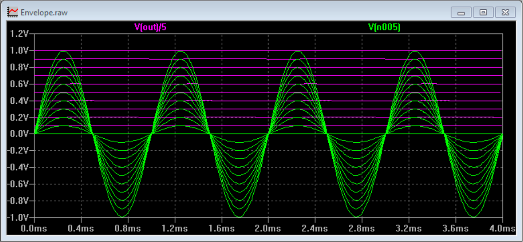Click the 1.0V vertical axis tick label
Screen dimensions: 523x242
(x=20, y=51)
